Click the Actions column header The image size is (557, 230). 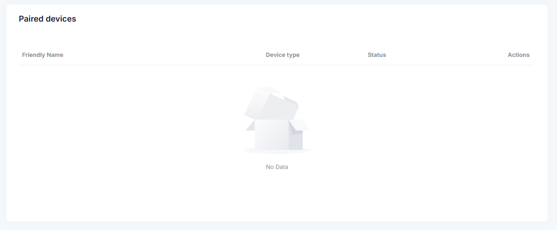click(518, 55)
